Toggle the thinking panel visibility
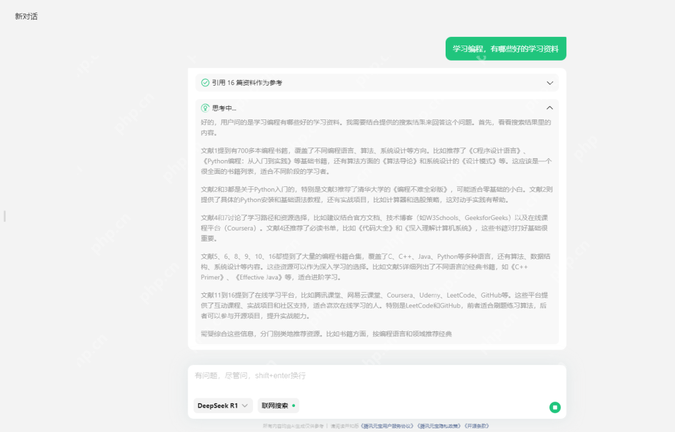This screenshot has width=675, height=432. tap(550, 107)
